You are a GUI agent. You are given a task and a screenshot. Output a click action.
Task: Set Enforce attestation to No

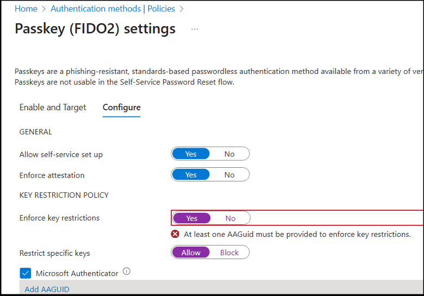229,174
